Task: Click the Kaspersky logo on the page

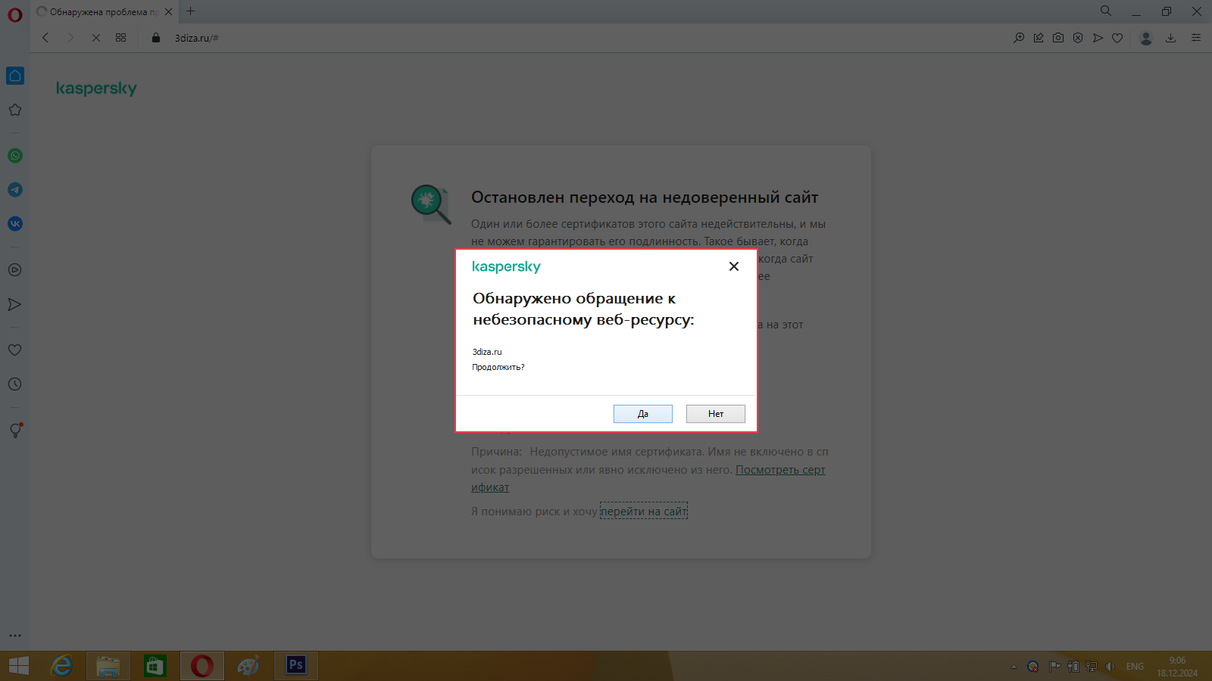Action: (x=96, y=89)
